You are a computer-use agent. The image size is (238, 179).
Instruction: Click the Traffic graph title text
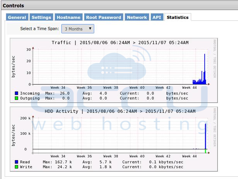coord(120,42)
